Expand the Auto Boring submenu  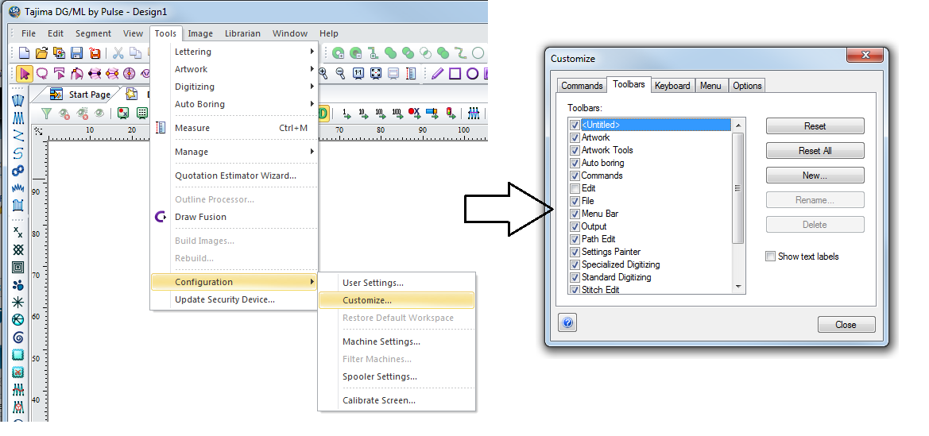[234, 104]
